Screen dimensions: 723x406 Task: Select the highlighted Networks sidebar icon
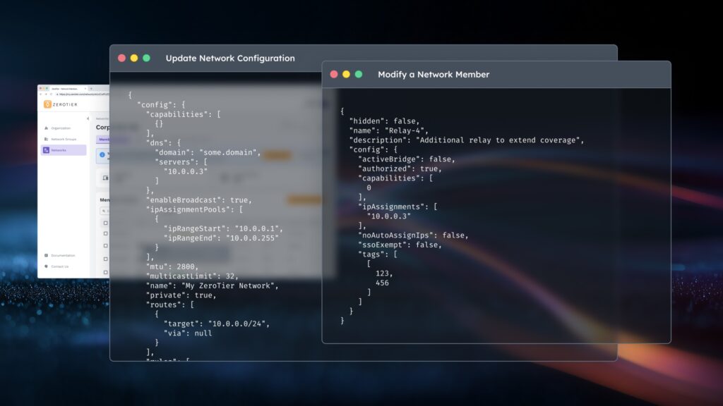[x=45, y=151]
